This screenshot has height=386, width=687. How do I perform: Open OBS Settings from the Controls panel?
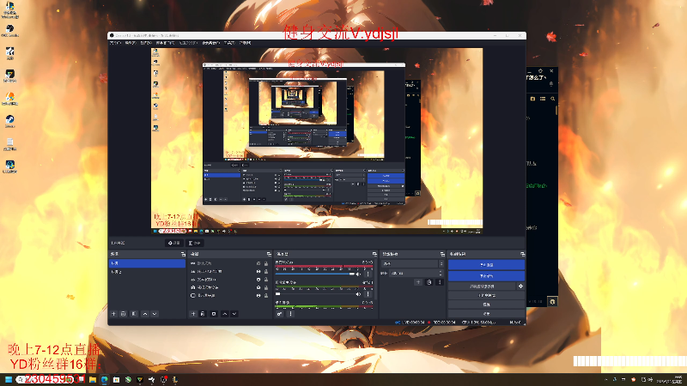(x=486, y=305)
